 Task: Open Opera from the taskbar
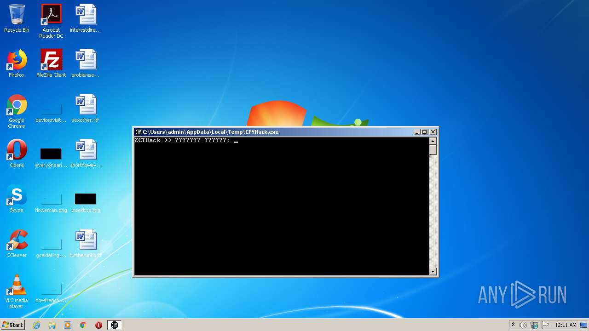(98, 325)
